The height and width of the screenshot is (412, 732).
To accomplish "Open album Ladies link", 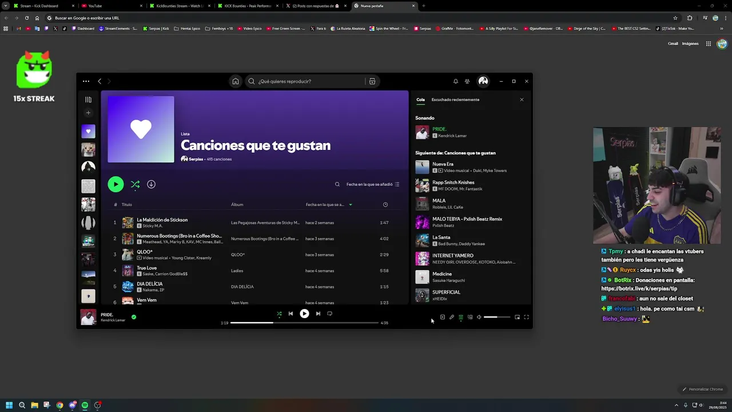I will point(237,271).
